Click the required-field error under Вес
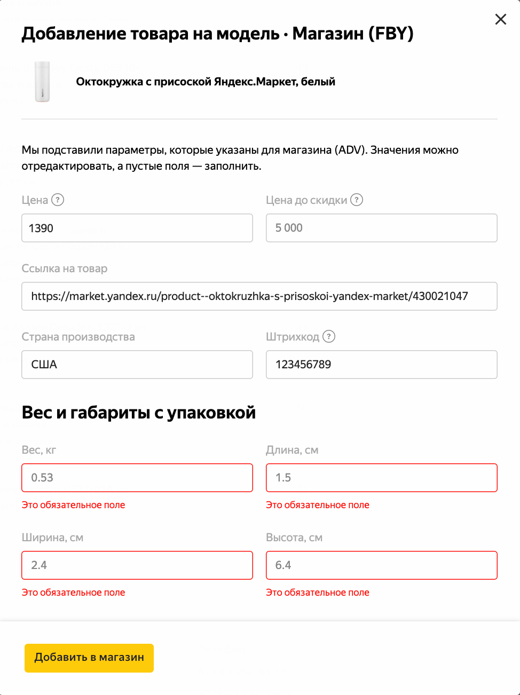The image size is (520, 695). point(73,505)
